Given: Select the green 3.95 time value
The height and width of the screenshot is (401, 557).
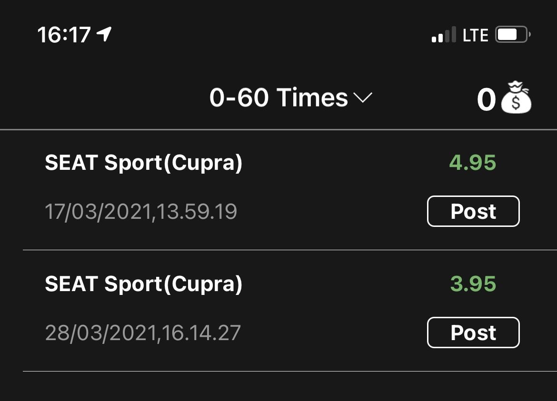Looking at the screenshot, I should (x=473, y=284).
